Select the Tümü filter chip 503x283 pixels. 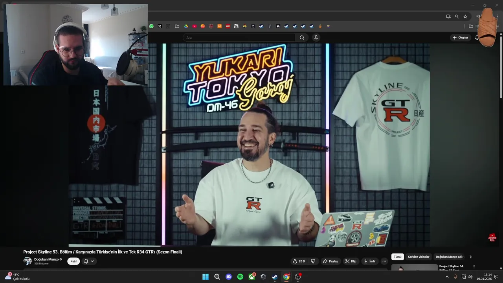[398, 257]
